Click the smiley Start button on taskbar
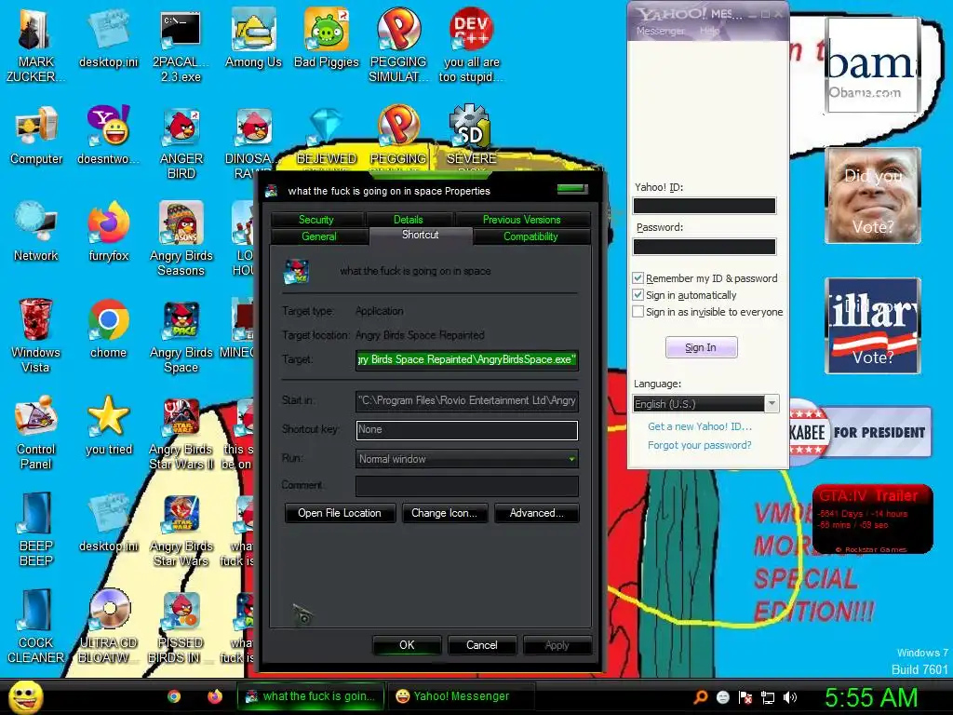Viewport: 953px width, 715px height. coord(25,696)
